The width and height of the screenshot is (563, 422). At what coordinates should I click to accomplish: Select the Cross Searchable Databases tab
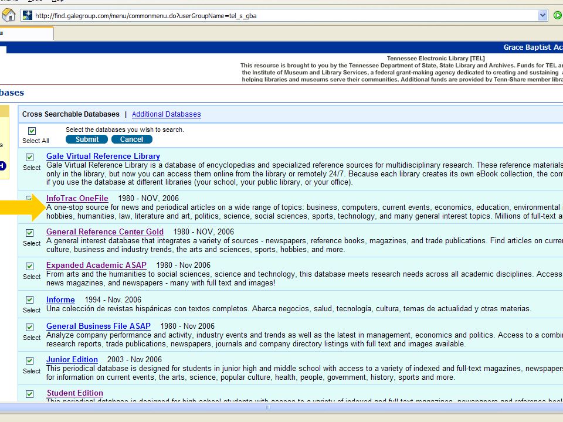coord(71,114)
